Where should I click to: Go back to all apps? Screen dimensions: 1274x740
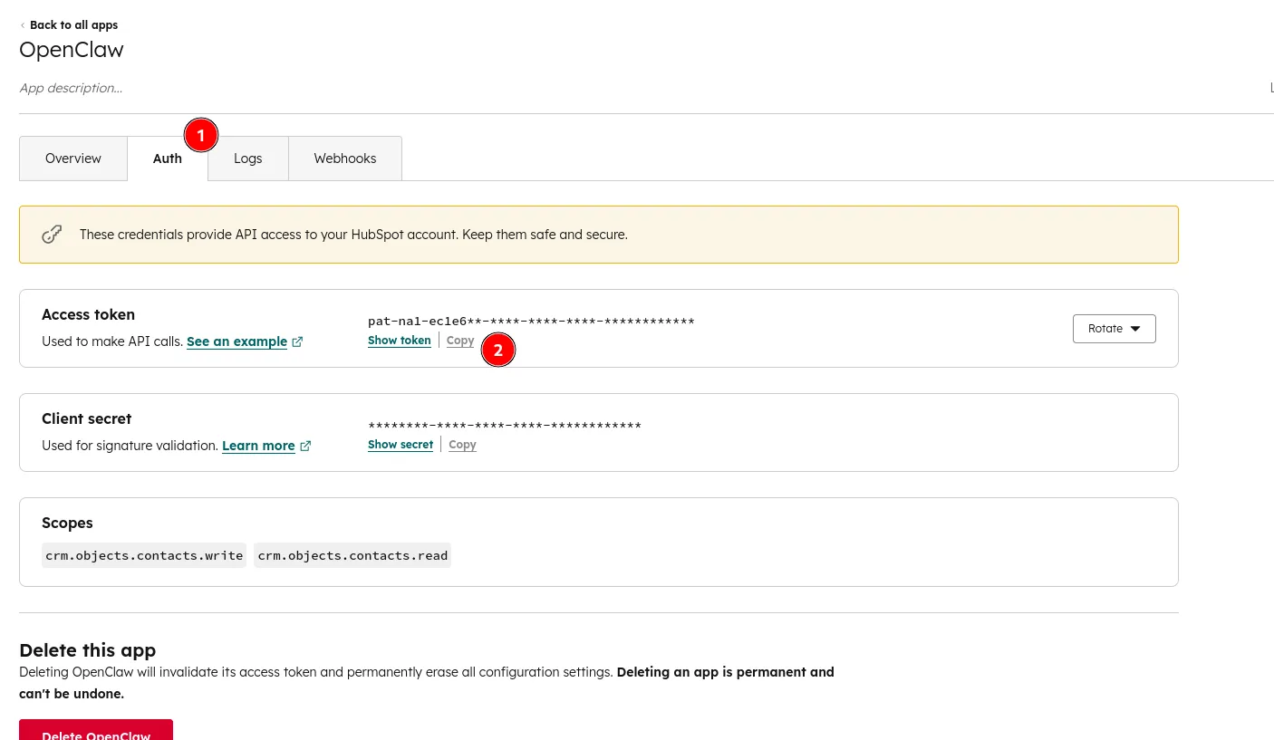(x=73, y=25)
